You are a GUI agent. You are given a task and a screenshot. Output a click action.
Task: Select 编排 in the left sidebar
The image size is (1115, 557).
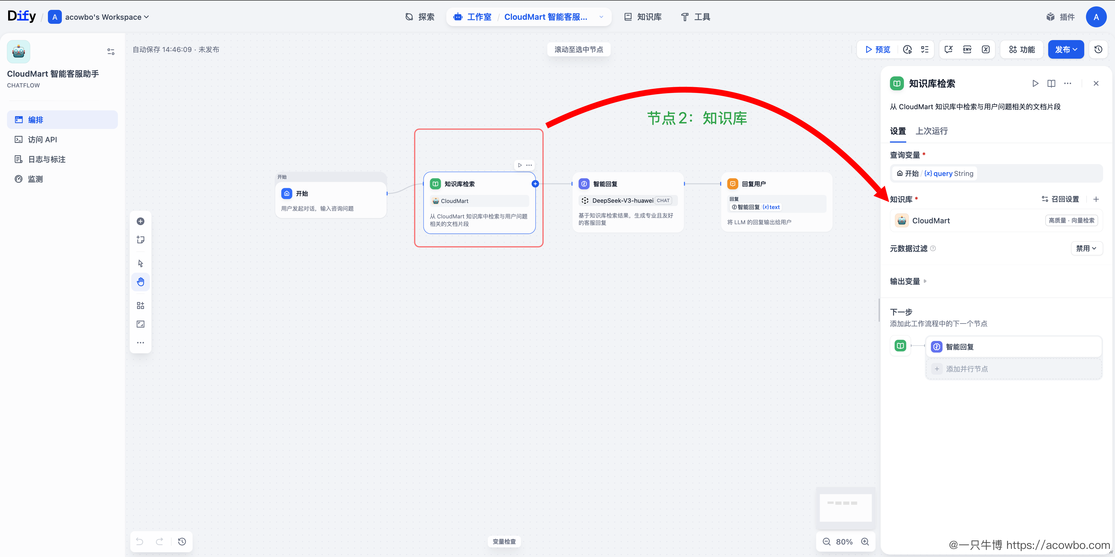click(62, 119)
